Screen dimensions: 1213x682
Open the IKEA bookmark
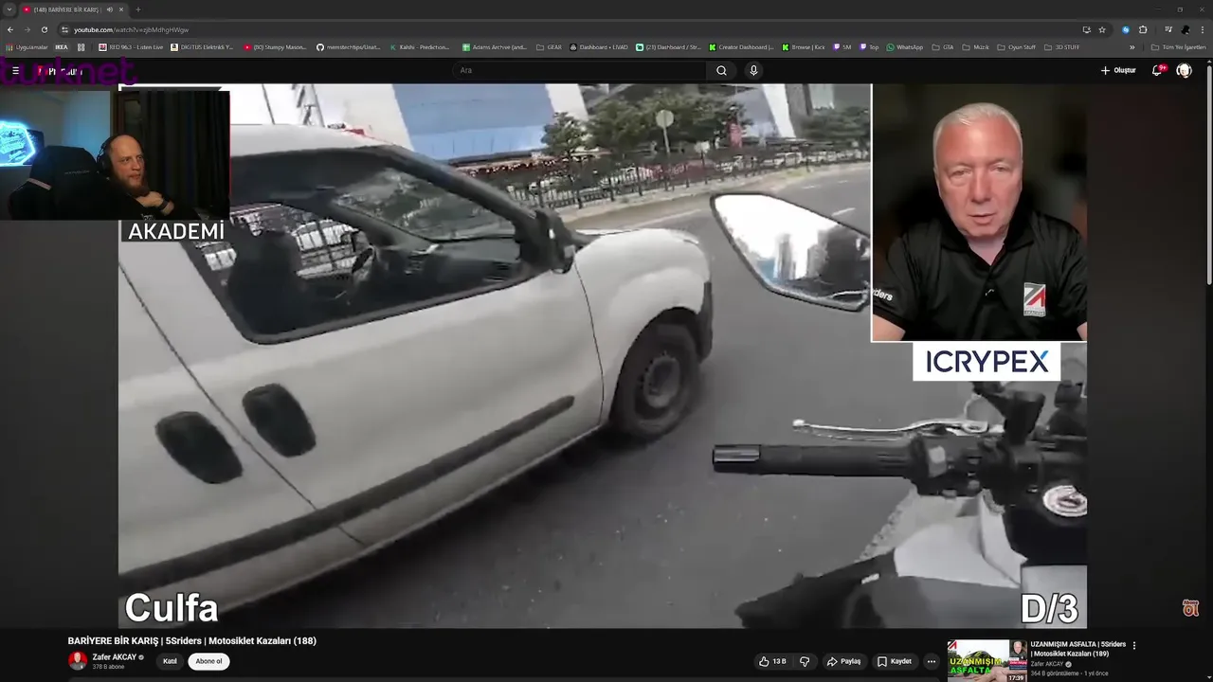pos(62,46)
